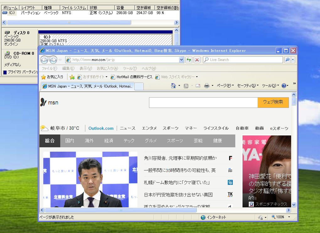320x233 pixels.
Task: Click the Refresh page icon
Action: point(189,60)
